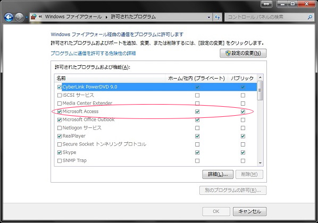
Task: Uncheck Microsoft Access private network checkbox
Action: click(197, 111)
